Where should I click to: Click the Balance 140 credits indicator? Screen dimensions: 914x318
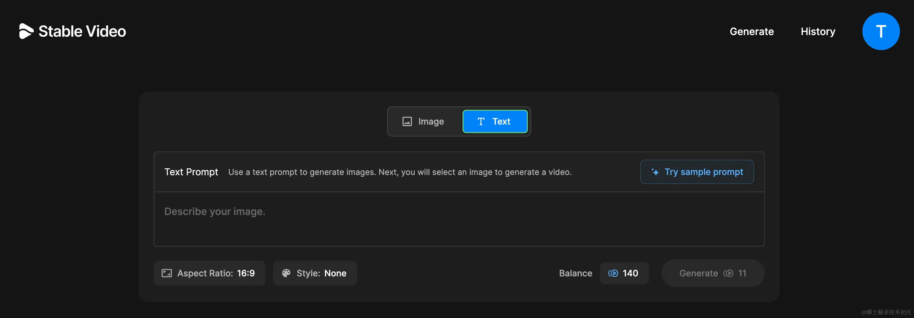click(x=624, y=273)
